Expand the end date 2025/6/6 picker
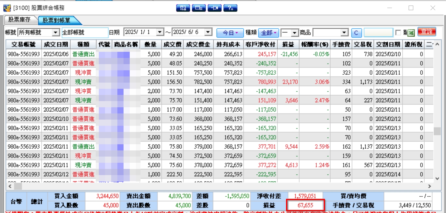The image size is (446, 213). point(208,32)
